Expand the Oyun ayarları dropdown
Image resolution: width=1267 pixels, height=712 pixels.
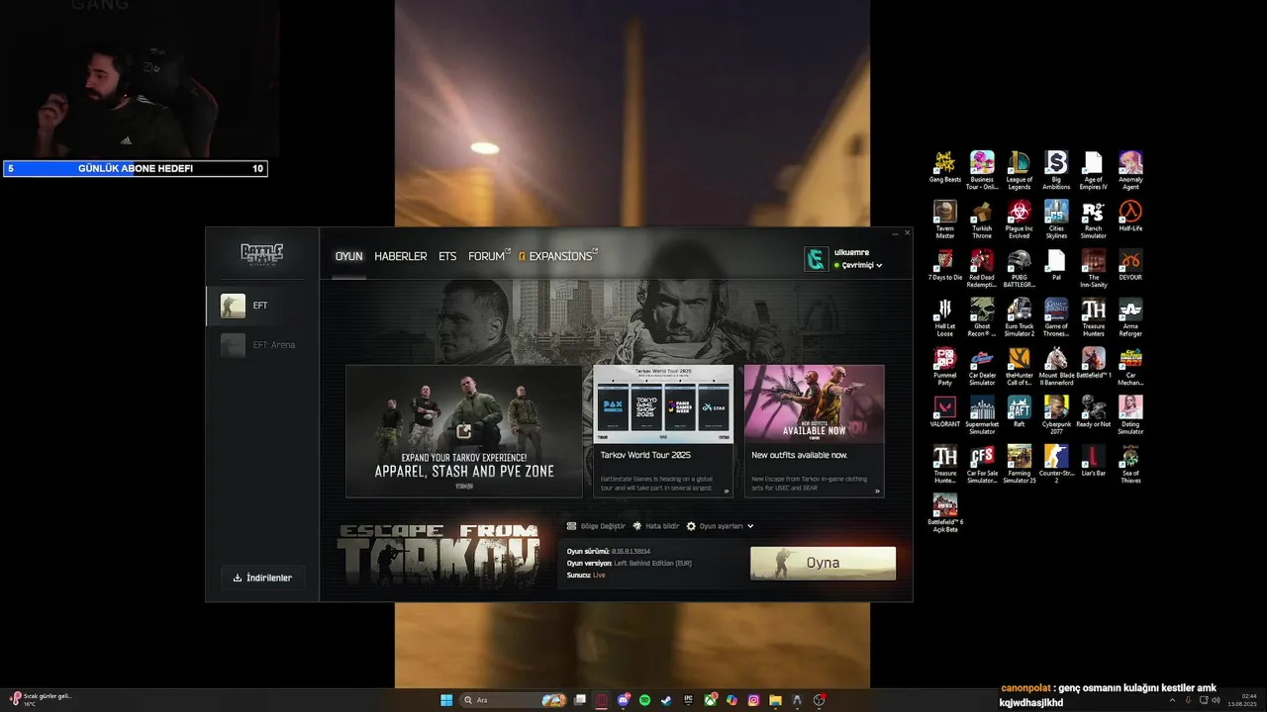point(720,526)
